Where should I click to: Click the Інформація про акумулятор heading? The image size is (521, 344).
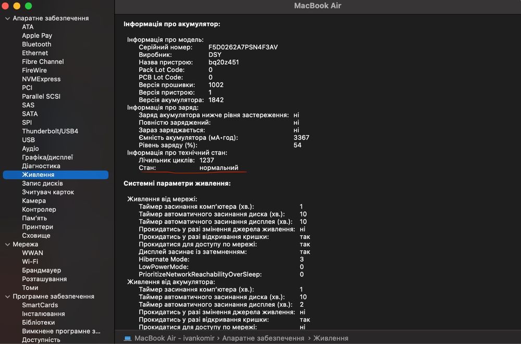172,24
